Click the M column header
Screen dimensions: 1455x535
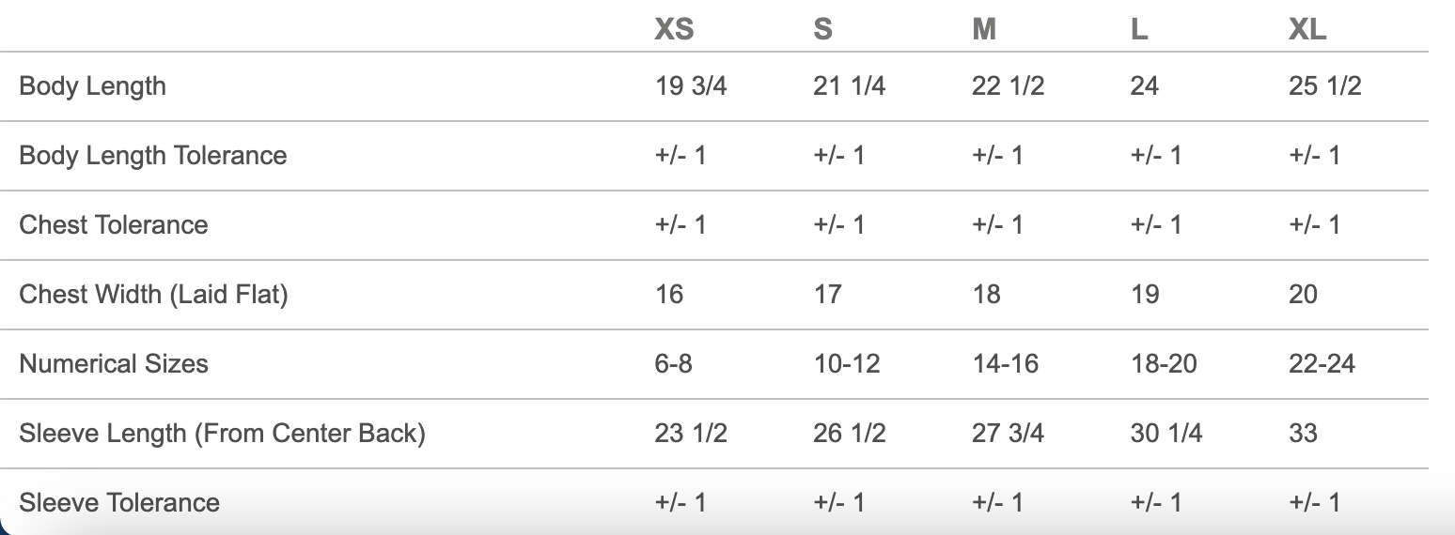click(x=983, y=30)
